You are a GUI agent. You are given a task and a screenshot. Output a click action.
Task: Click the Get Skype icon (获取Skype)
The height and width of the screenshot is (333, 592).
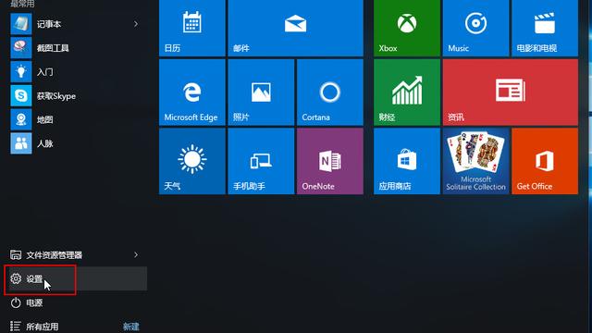(x=21, y=95)
